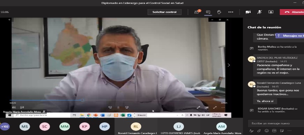Attach a file to chat message
This screenshot has height=135, width=304.
coord(259,131)
